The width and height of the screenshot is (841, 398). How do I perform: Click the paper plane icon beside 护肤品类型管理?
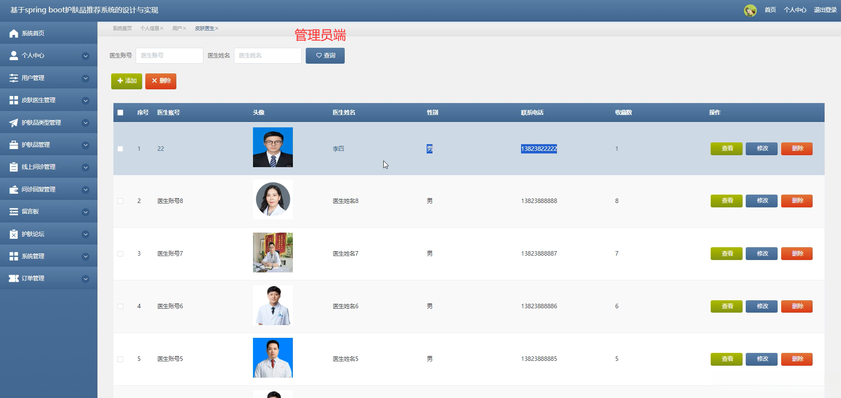(x=14, y=122)
